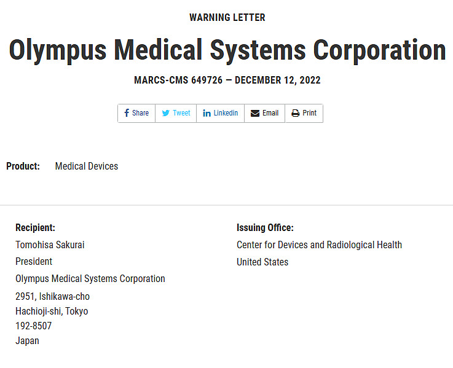453x368 pixels.
Task: Click Center for Devices and Radiological Health
Action: [x=319, y=245]
